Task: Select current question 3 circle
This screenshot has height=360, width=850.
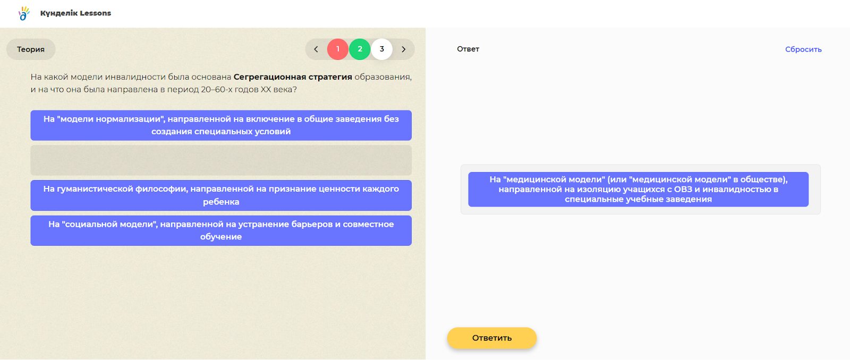Action: point(381,49)
